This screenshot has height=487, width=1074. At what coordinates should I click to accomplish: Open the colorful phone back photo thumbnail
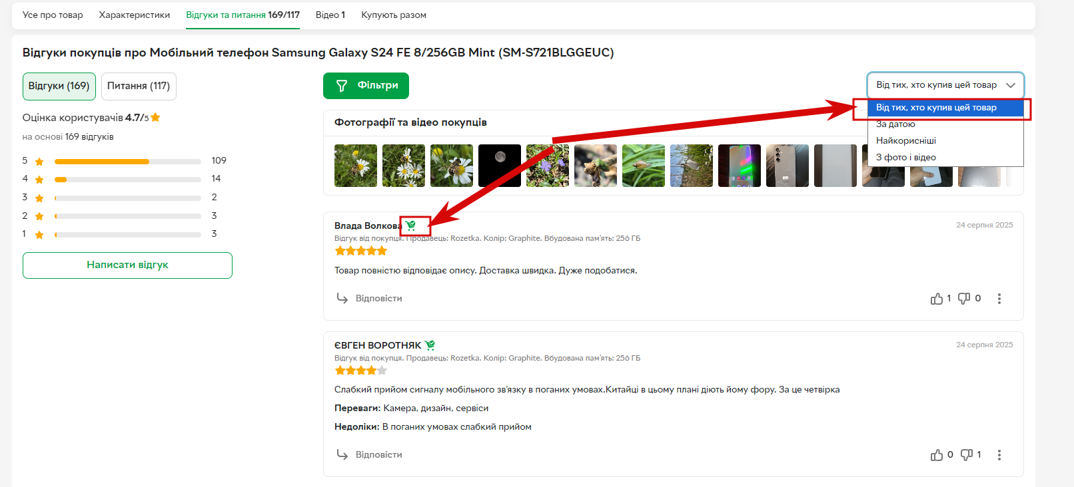click(x=740, y=166)
